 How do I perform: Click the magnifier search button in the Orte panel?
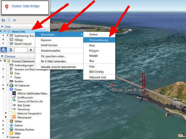[x=4, y=50]
